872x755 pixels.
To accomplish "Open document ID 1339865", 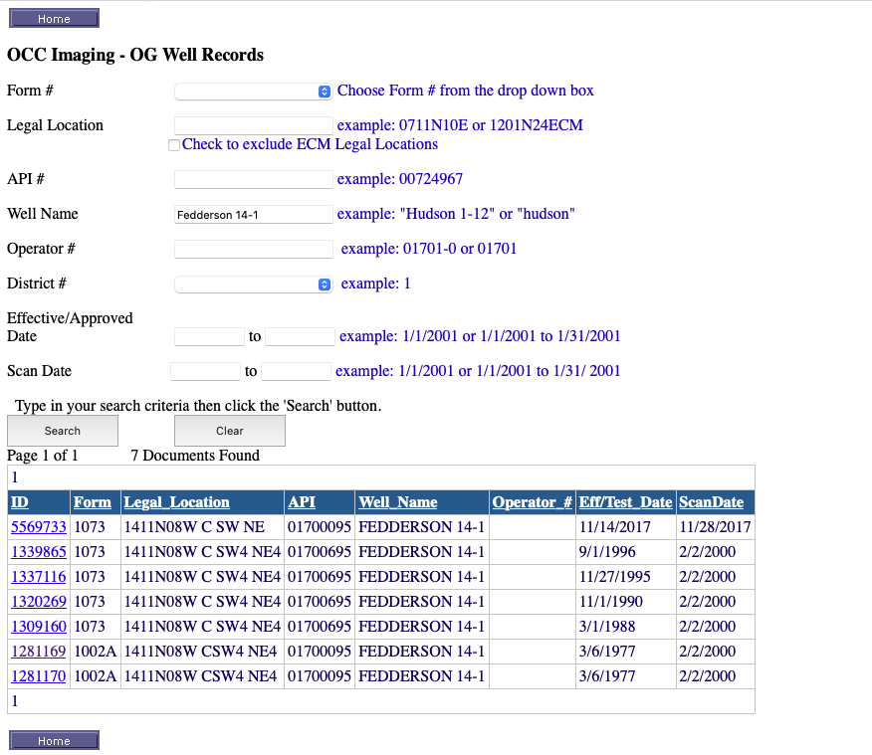I will (39, 552).
